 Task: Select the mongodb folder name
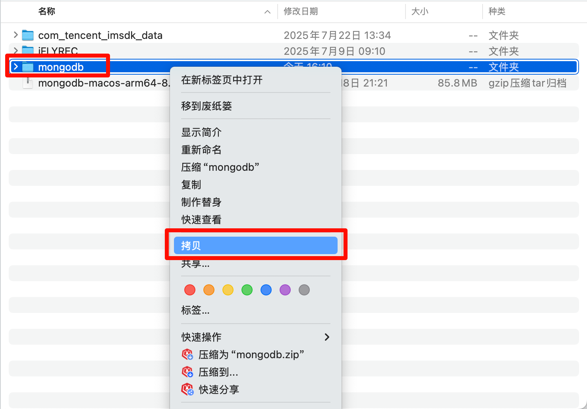point(61,67)
